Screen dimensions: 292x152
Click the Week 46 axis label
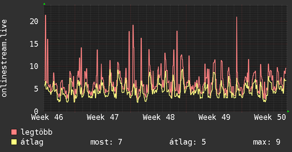(47, 117)
